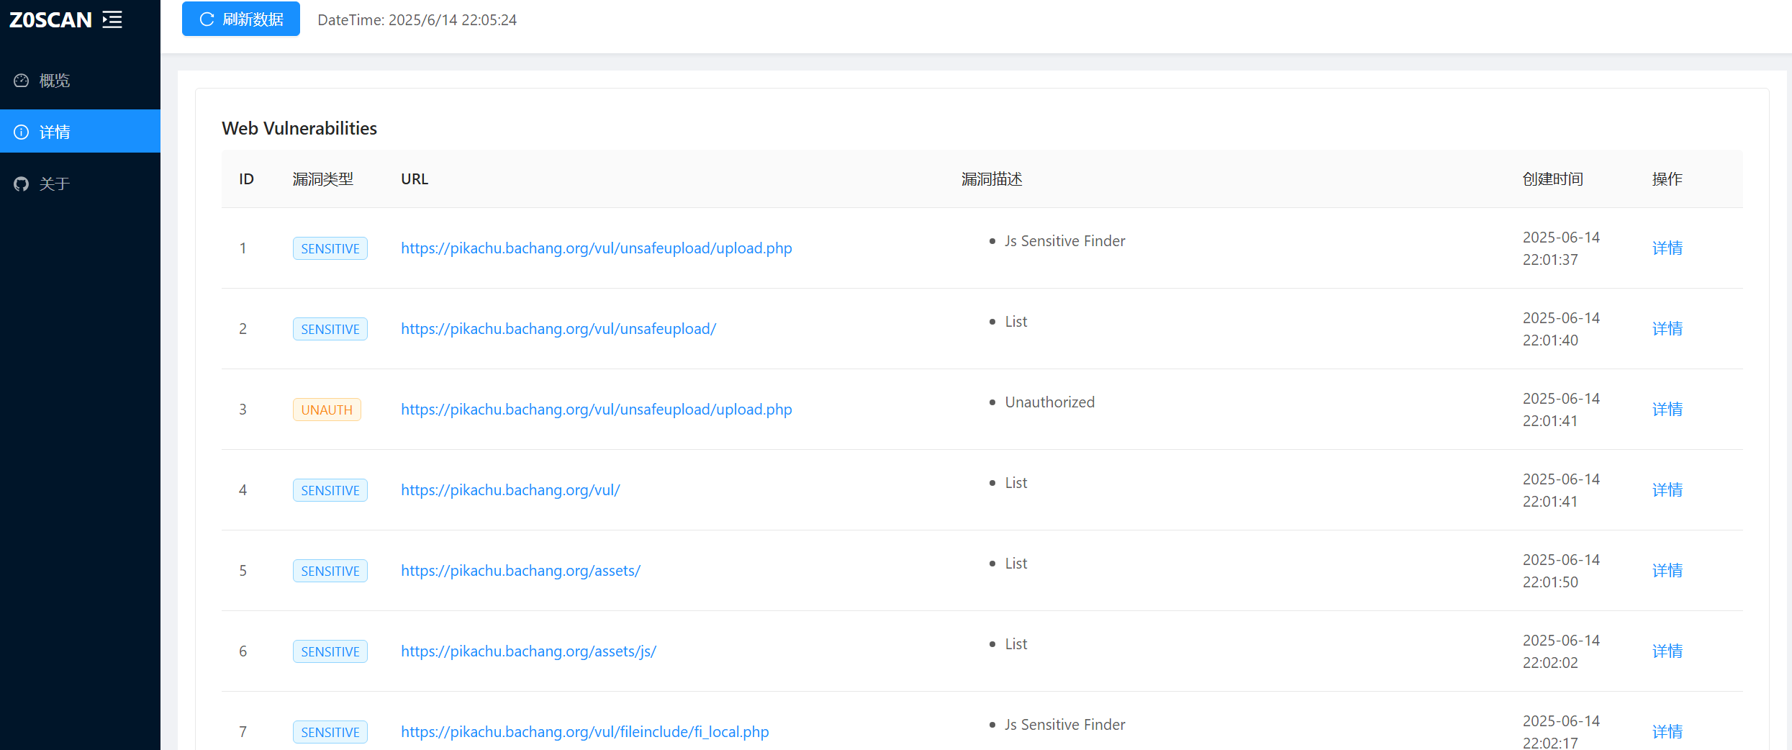Click the List description in row 5
1792x750 pixels.
click(1016, 564)
